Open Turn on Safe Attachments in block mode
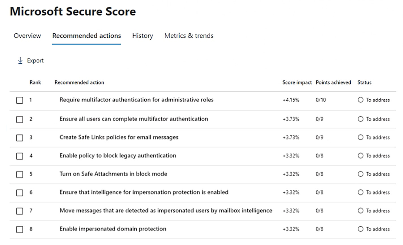 point(113,174)
